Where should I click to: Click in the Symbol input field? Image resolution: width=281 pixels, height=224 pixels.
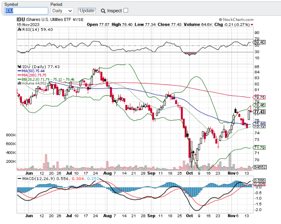pos(26,11)
